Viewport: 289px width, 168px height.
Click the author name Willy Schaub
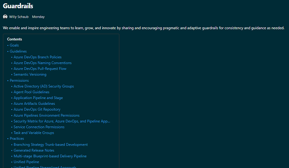point(19,17)
